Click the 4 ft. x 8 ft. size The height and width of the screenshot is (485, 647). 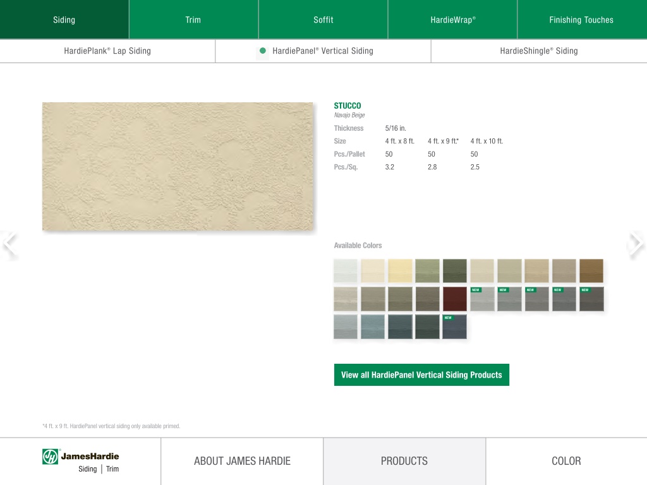coord(400,141)
